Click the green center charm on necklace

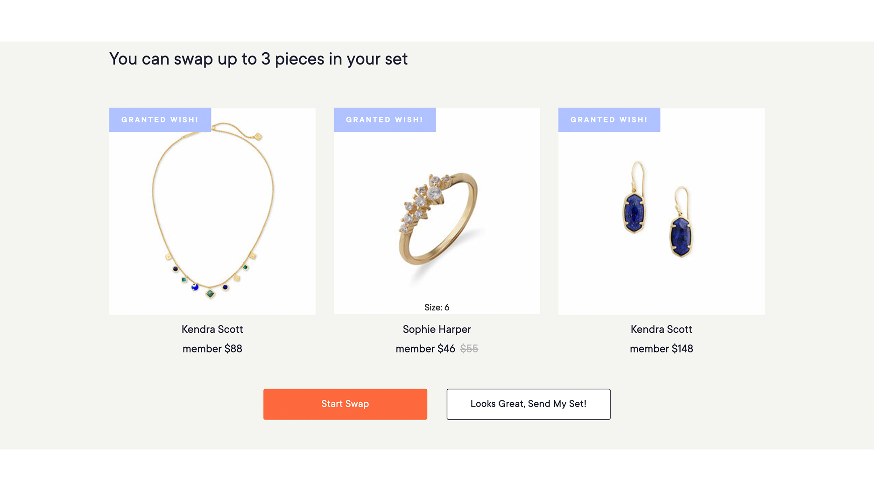coord(211,294)
